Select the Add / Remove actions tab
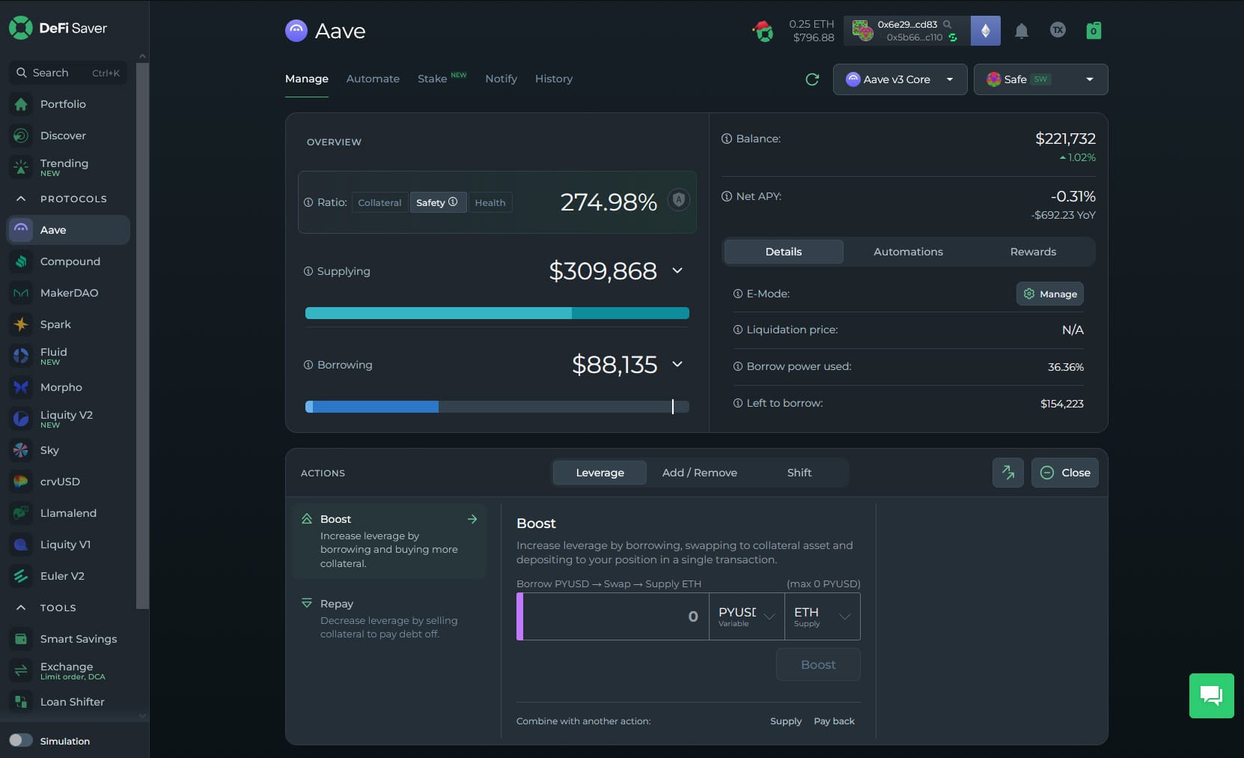 (x=699, y=473)
